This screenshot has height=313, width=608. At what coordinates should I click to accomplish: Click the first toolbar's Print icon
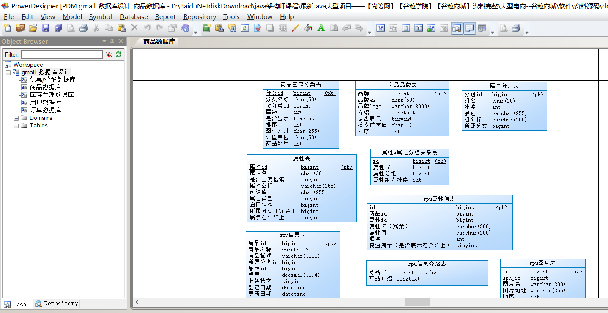click(83, 28)
